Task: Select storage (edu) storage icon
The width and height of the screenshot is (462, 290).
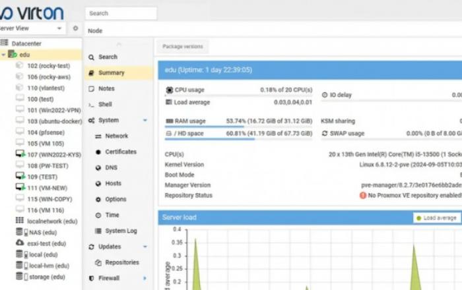Action: pos(22,276)
